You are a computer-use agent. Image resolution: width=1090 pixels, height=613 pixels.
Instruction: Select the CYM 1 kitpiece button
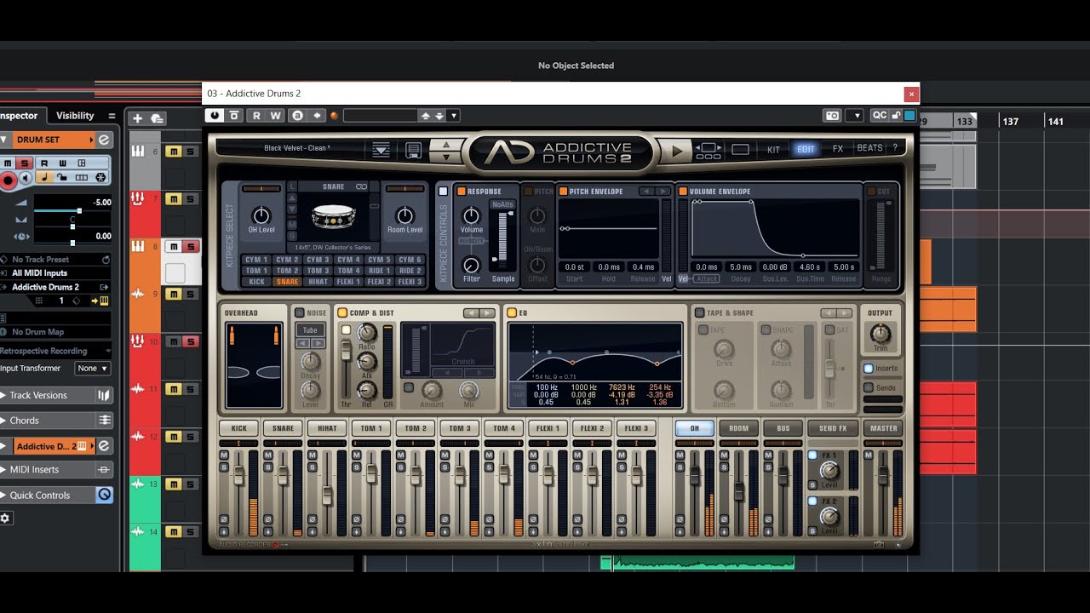coord(256,260)
